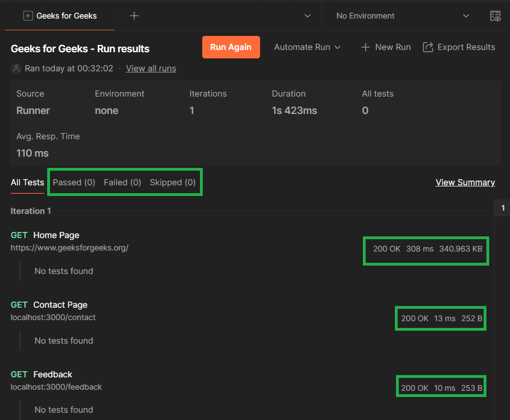Viewport: 510px width, 420px height.
Task: Open the Home Page GET request
Action: [x=56, y=235]
